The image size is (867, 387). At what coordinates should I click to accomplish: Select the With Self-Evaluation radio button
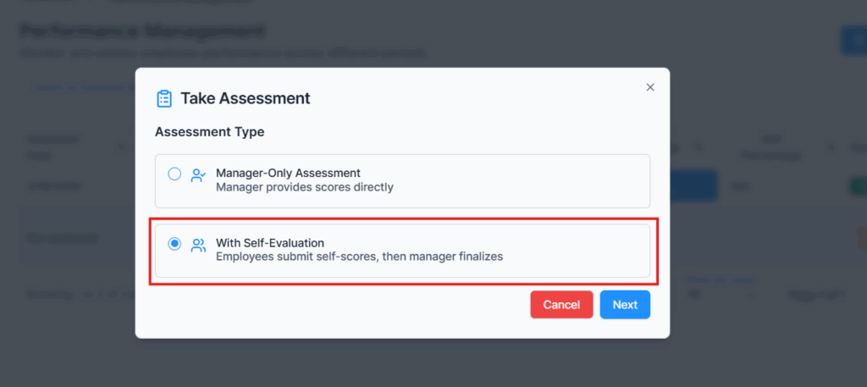(x=174, y=244)
